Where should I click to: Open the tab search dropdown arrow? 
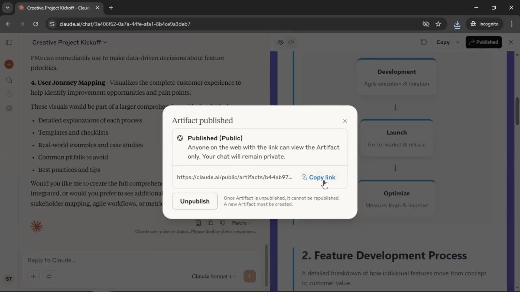point(7,8)
